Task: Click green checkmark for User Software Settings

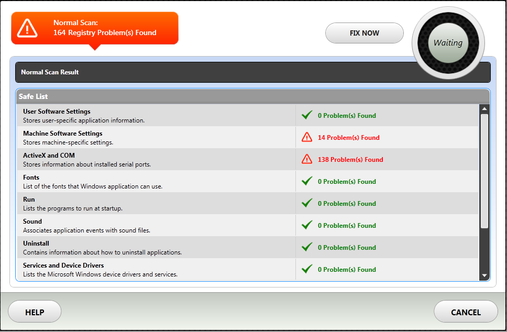Action: coord(307,115)
